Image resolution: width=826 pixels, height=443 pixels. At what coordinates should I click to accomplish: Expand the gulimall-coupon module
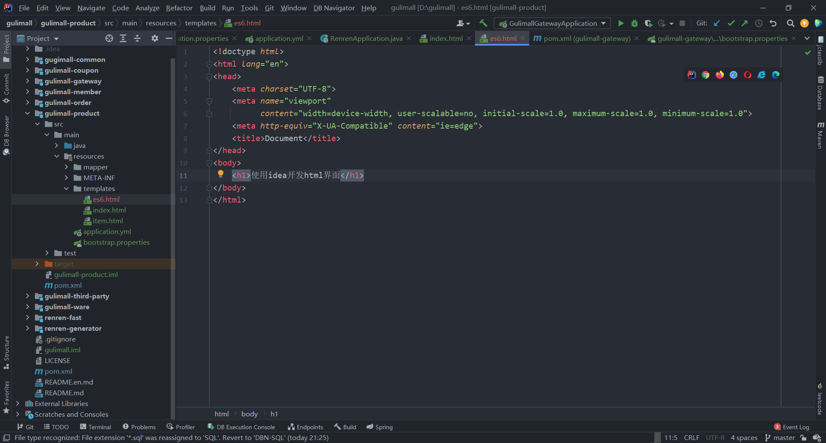pos(28,70)
